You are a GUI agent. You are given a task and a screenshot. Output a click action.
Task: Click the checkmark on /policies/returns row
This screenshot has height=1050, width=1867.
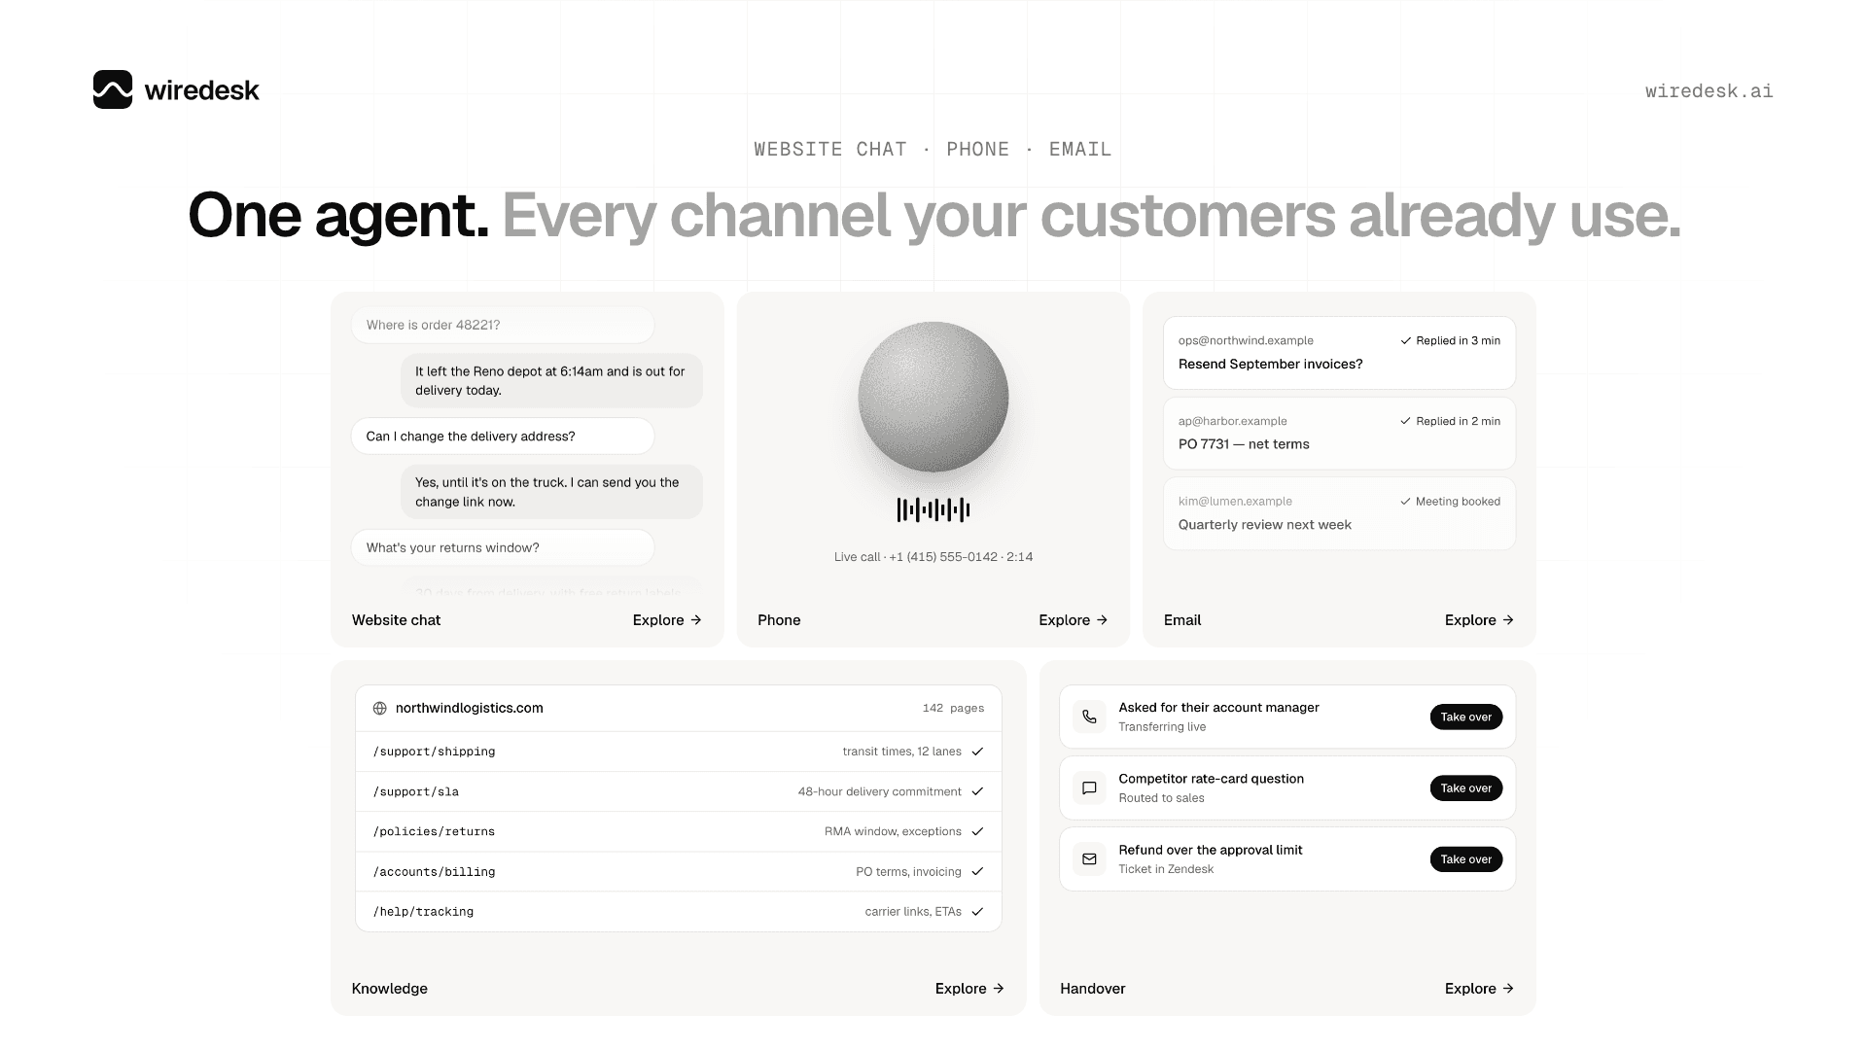pyautogui.click(x=977, y=831)
